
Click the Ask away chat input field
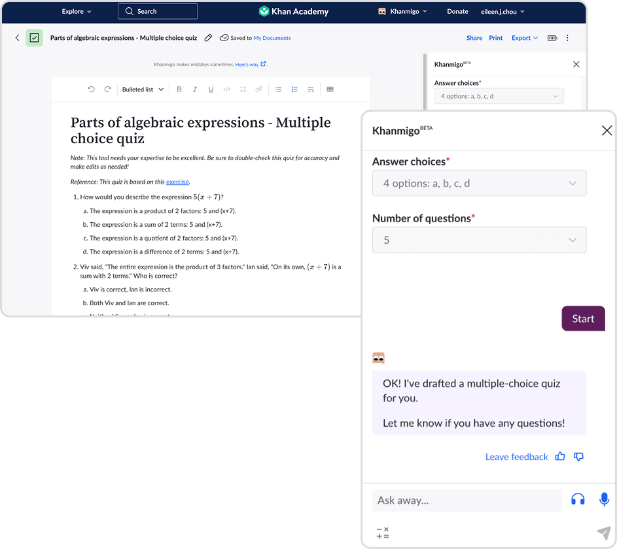[x=467, y=500]
